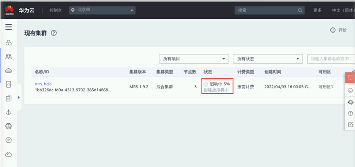
Task: Open the IP circle icon in the sidebar
Action: coord(9,140)
